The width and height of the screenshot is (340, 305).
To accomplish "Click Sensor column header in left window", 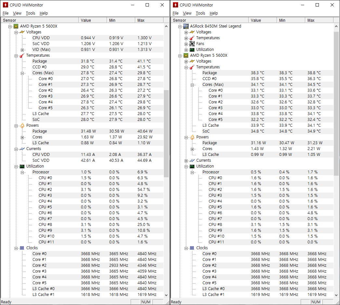I will coord(40,20).
